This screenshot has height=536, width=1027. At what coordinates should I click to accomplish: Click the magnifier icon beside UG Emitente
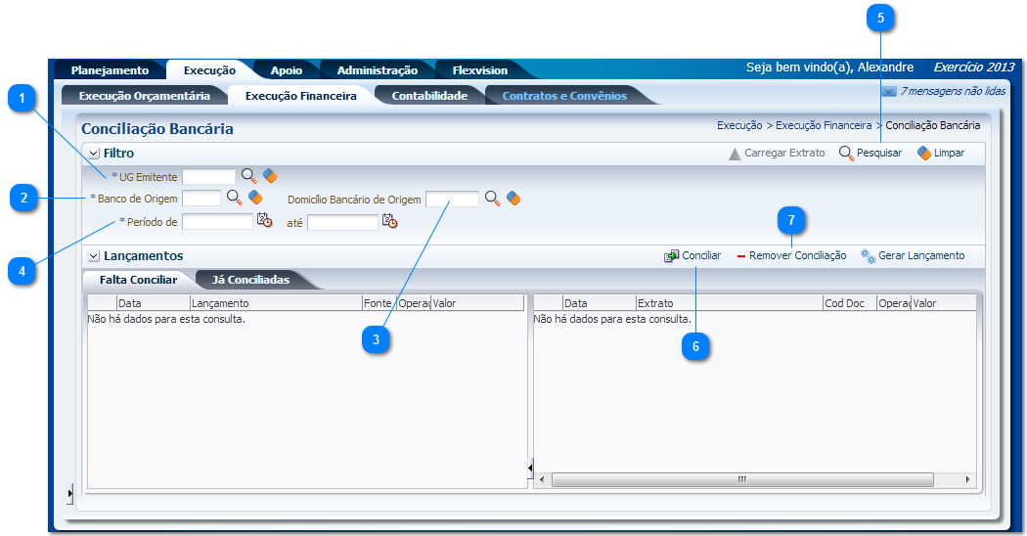[x=249, y=176]
